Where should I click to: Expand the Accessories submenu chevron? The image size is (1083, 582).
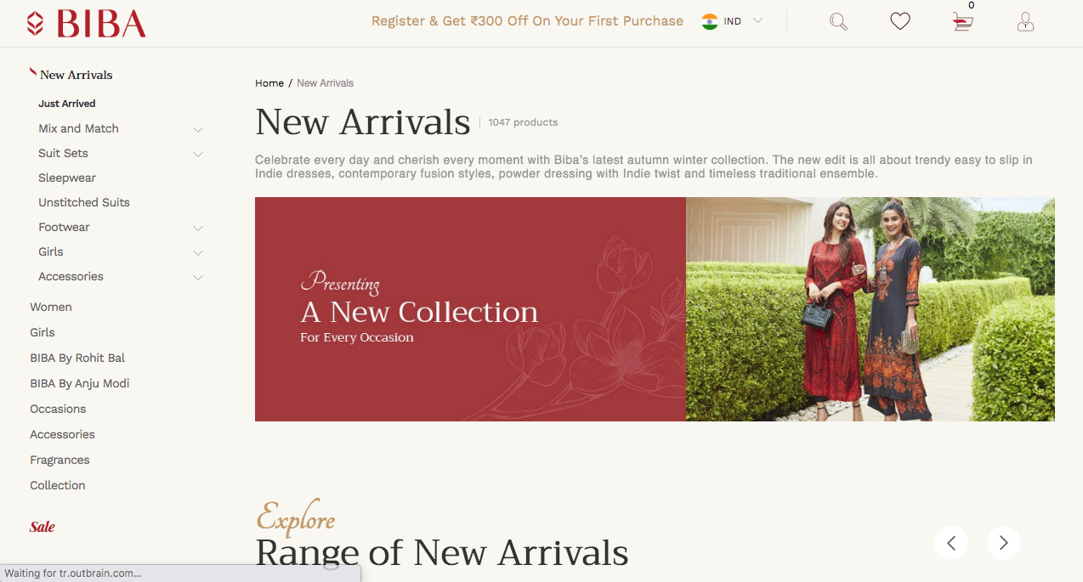[198, 277]
